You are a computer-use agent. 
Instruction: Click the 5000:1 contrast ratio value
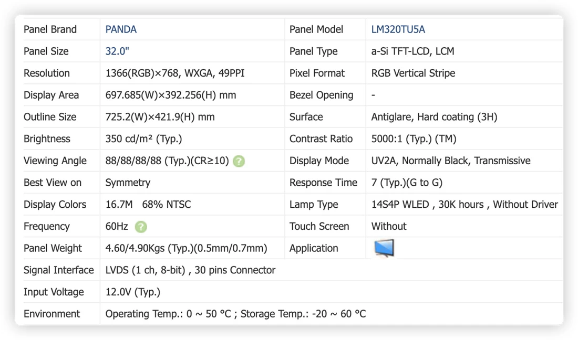click(x=414, y=139)
